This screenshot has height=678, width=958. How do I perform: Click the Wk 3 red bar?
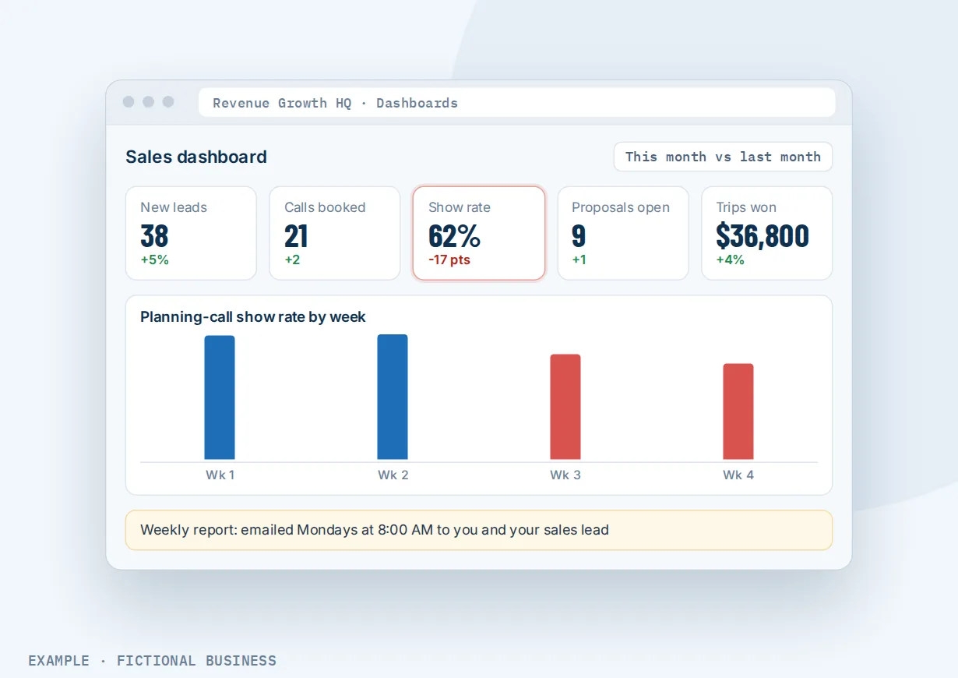565,407
